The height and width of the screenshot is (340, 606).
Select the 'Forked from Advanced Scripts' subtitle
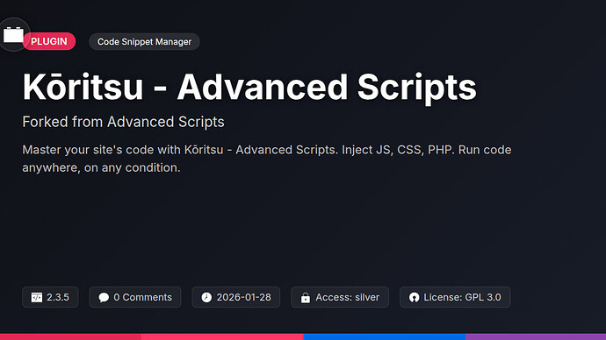click(x=123, y=122)
